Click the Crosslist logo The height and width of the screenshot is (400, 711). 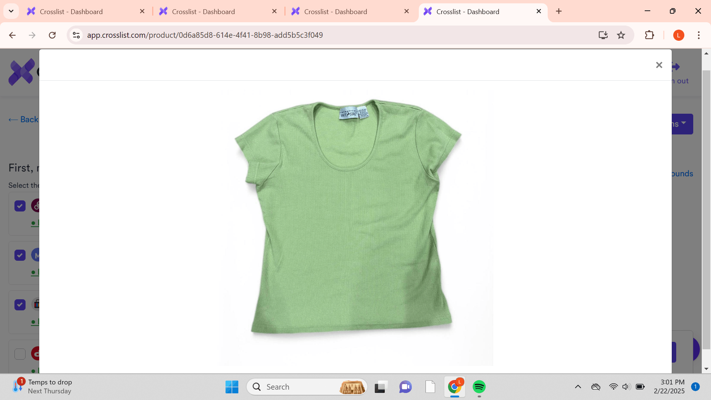pos(21,72)
